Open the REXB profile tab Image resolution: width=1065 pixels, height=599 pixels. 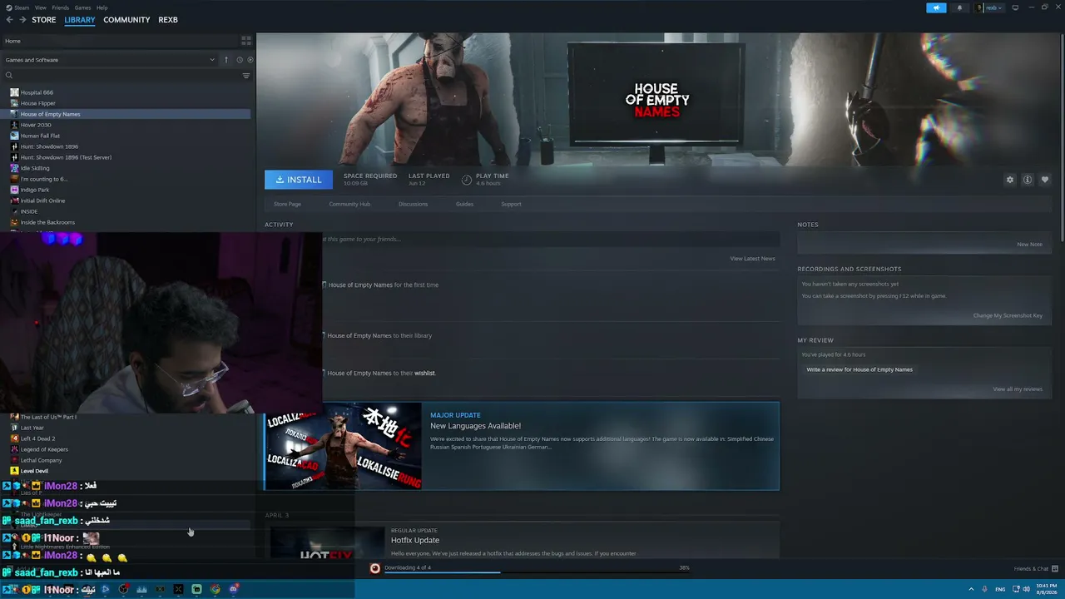pyautogui.click(x=168, y=20)
